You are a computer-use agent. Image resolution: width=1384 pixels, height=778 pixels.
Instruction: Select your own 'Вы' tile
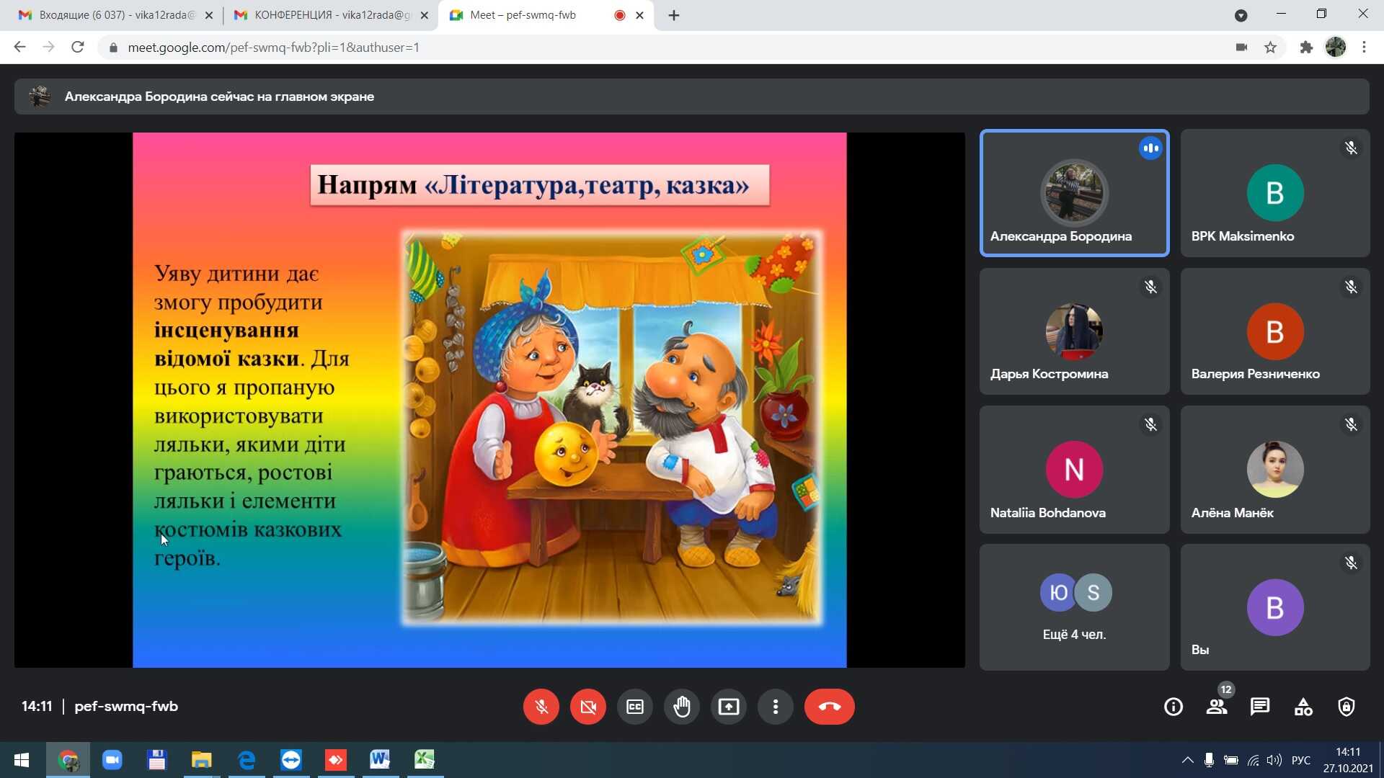[1274, 607]
